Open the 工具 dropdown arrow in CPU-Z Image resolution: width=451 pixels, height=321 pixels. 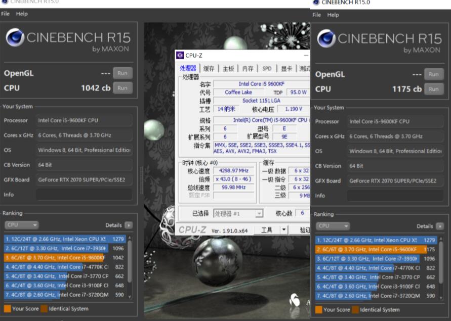click(284, 229)
